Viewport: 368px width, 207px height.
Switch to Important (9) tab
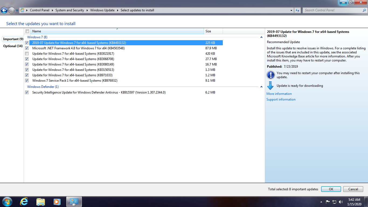pyautogui.click(x=13, y=39)
